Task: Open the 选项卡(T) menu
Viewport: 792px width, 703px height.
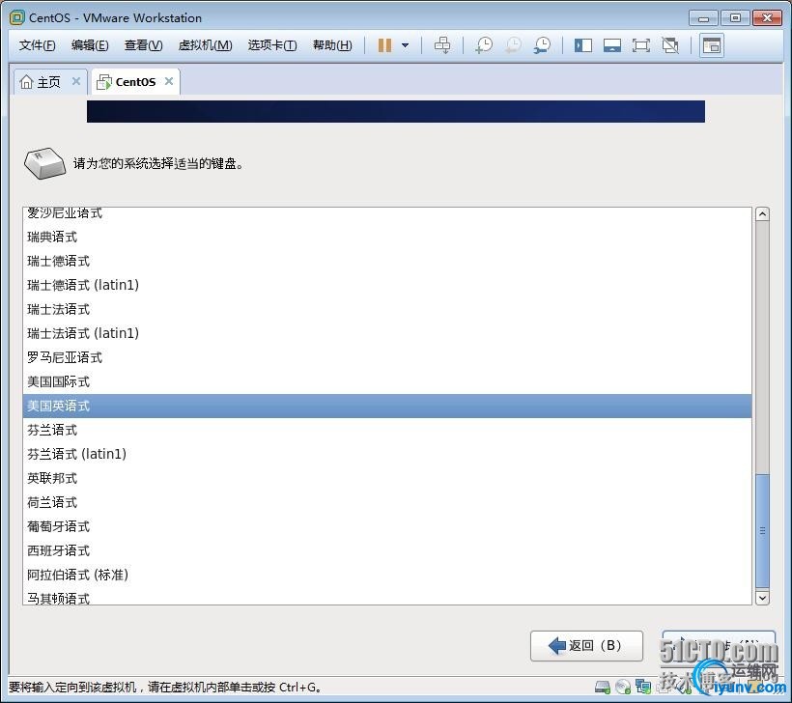Action: coord(272,45)
